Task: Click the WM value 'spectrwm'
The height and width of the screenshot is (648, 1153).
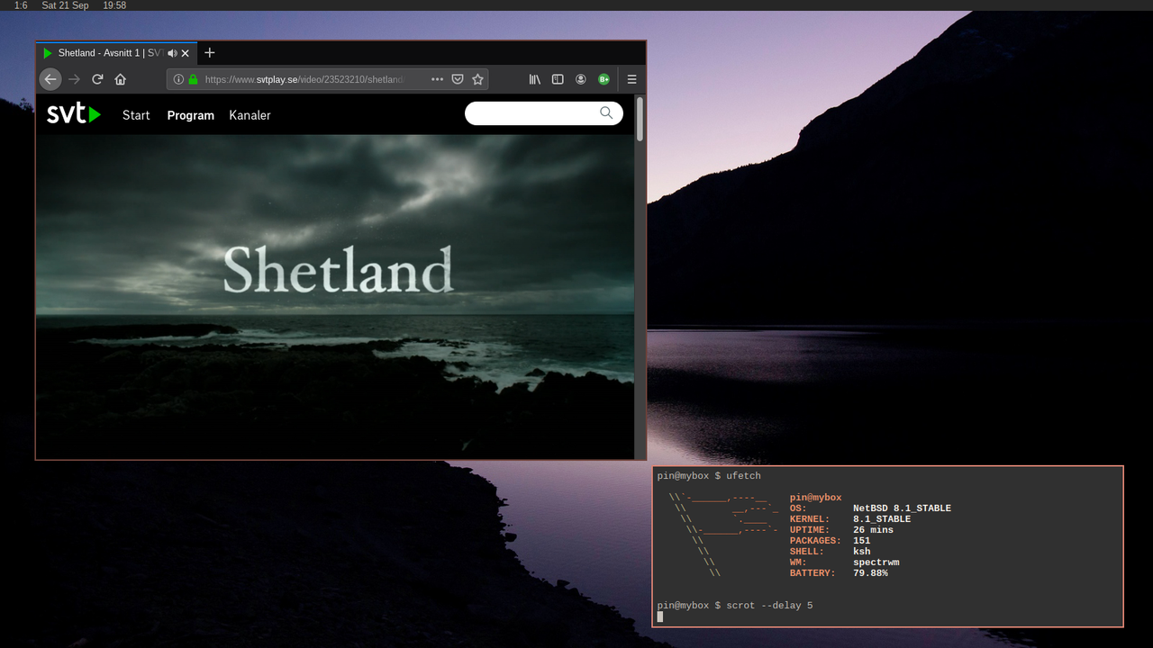Action: (x=876, y=562)
